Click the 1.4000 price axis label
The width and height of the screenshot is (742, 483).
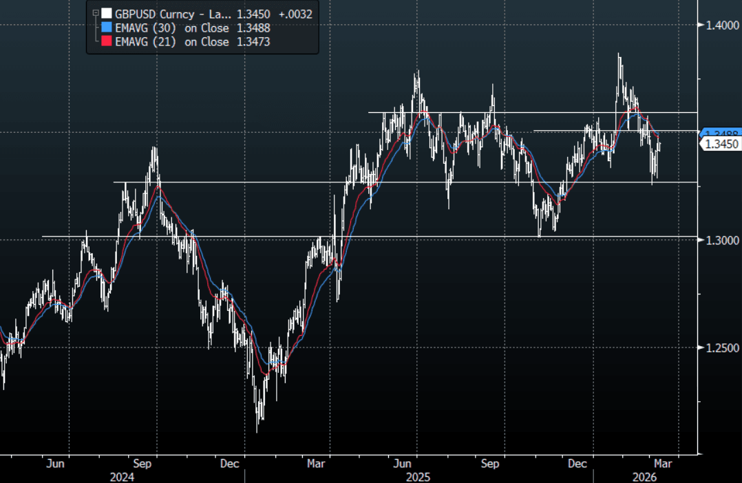pyautogui.click(x=722, y=25)
